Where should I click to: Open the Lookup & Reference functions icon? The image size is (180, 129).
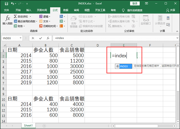click(x=62, y=16)
